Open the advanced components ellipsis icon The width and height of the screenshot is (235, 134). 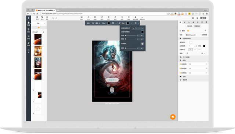click(x=142, y=18)
